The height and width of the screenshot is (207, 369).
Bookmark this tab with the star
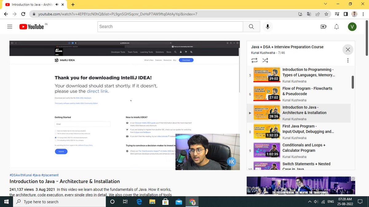(x=326, y=14)
